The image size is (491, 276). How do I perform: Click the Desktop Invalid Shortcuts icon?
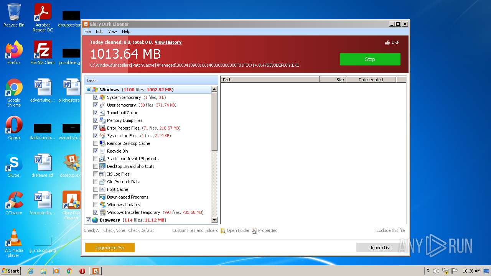click(102, 166)
